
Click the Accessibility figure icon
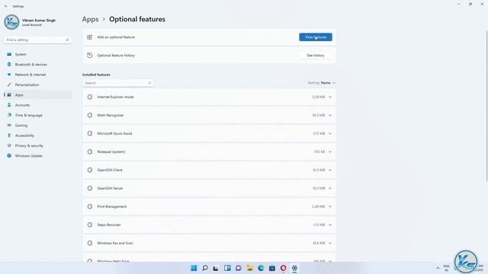pos(9,135)
